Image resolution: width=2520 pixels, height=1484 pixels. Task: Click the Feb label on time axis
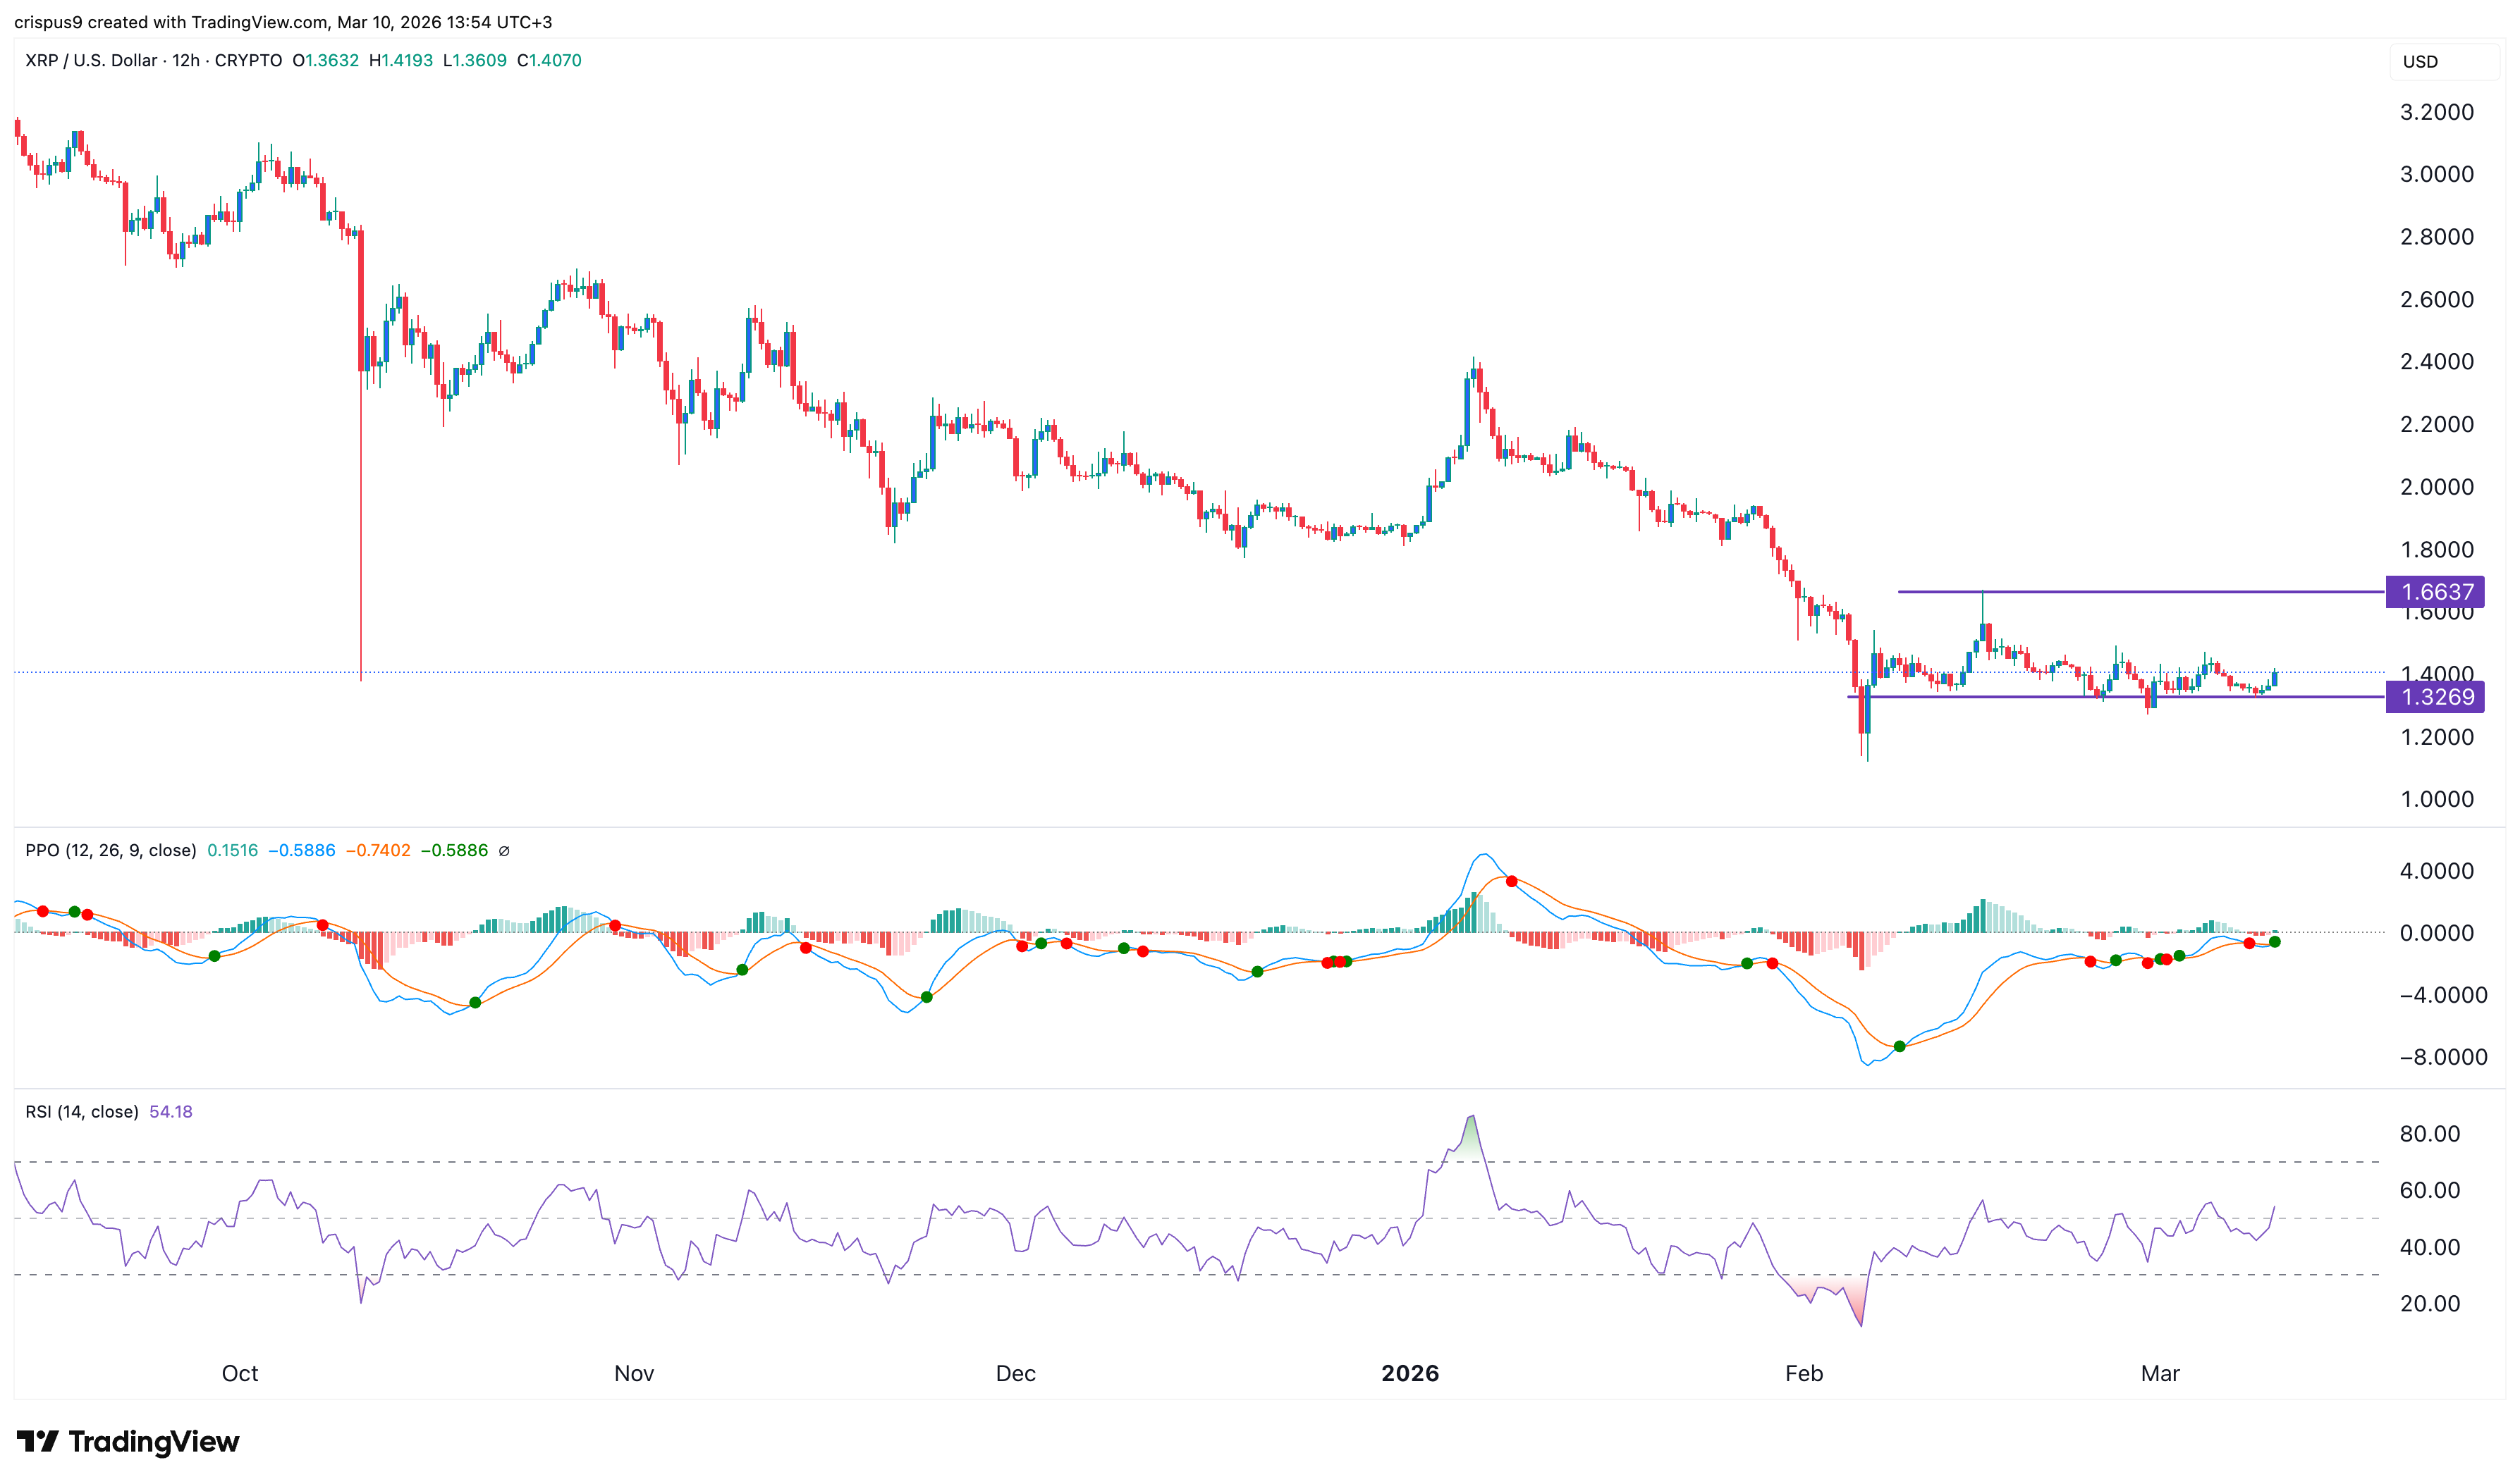pos(1805,1373)
